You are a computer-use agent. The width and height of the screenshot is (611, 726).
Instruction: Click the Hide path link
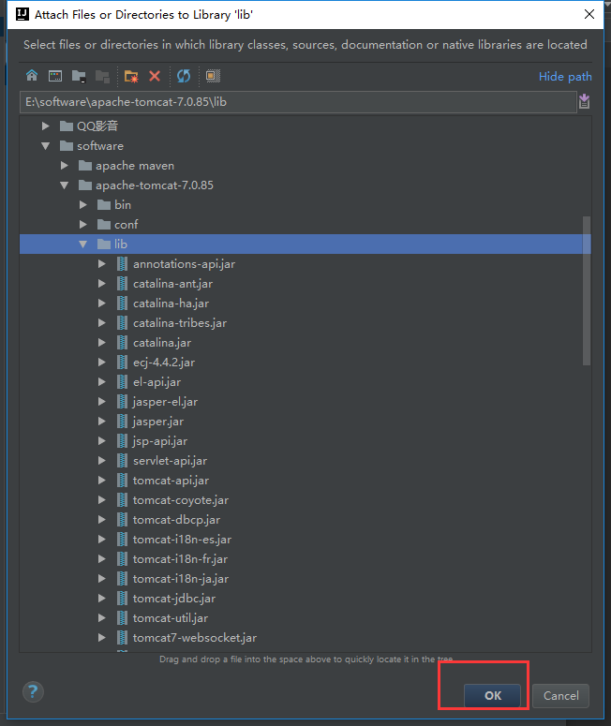[x=565, y=77]
